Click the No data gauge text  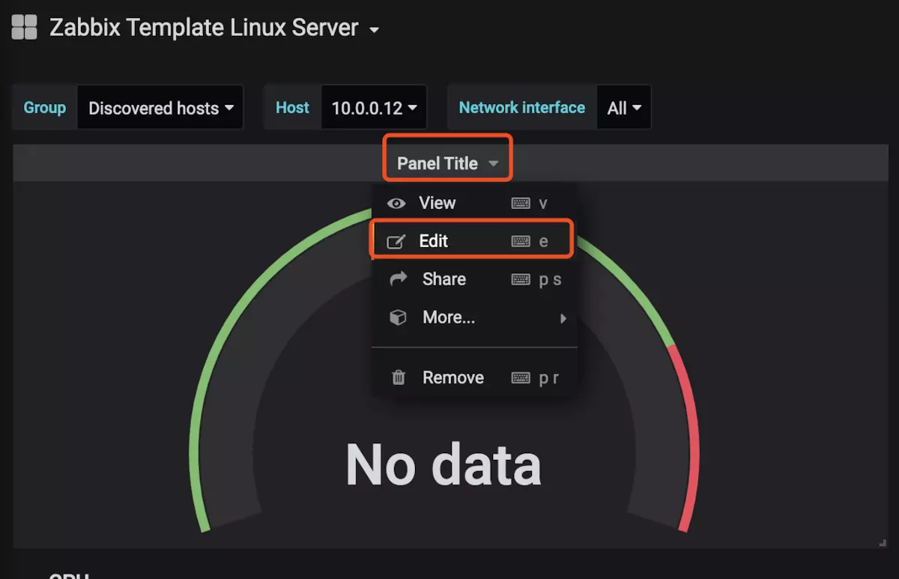444,464
